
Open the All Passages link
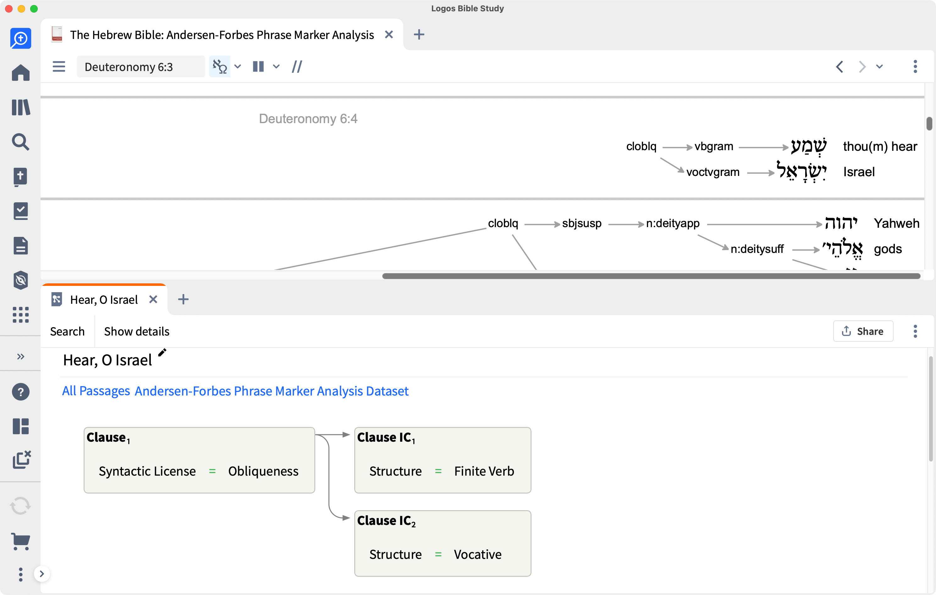[96, 391]
